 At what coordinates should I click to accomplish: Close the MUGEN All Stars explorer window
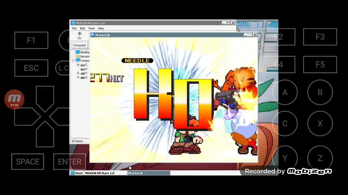coord(233,23)
